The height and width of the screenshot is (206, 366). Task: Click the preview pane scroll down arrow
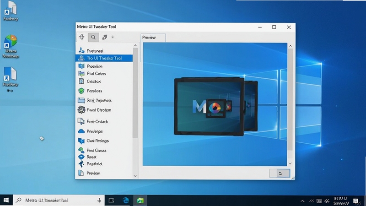pos(290,163)
